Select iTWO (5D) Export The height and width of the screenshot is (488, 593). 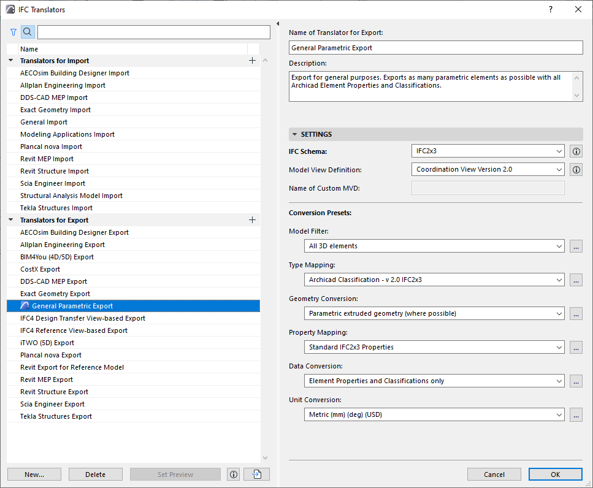pos(133,343)
